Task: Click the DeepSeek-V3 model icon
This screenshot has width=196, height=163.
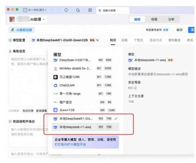Action: click(x=55, y=60)
